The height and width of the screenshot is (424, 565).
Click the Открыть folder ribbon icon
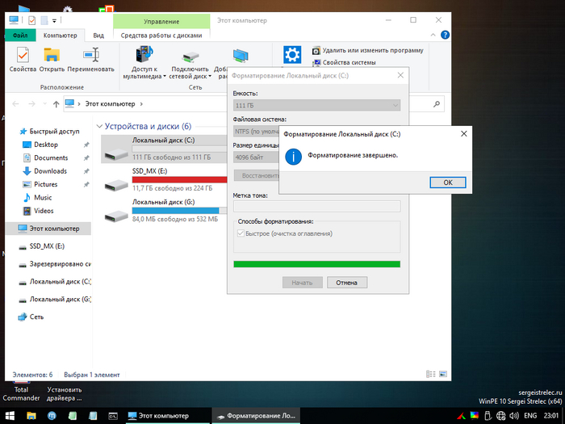52,60
